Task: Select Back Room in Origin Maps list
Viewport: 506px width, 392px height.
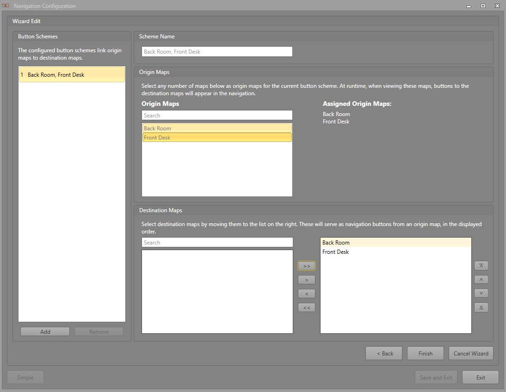Action: pos(217,129)
